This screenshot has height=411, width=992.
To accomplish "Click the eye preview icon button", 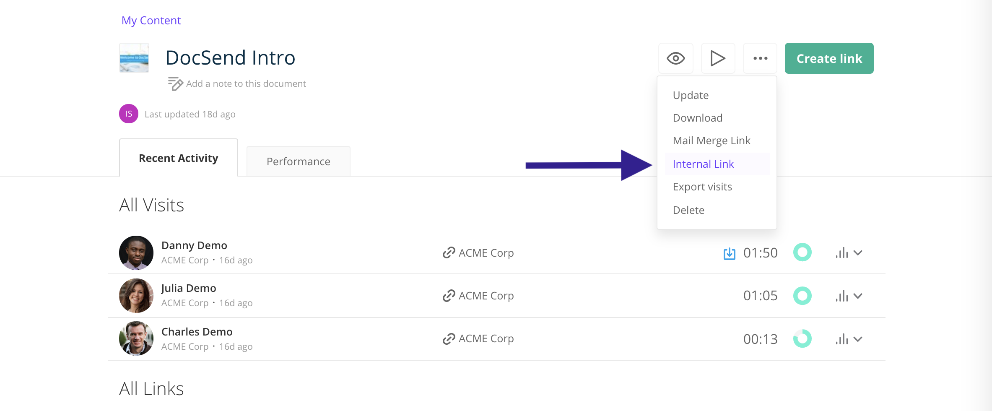I will point(675,58).
